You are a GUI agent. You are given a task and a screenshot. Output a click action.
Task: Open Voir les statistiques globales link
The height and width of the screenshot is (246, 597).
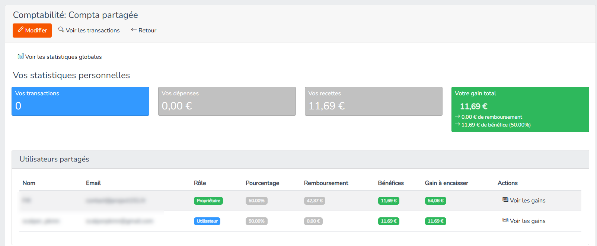(x=63, y=57)
